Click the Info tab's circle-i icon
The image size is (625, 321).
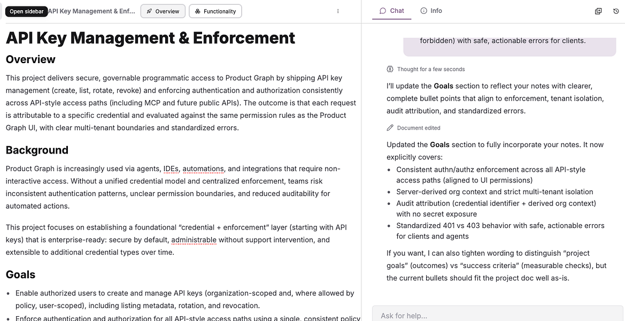pos(424,11)
